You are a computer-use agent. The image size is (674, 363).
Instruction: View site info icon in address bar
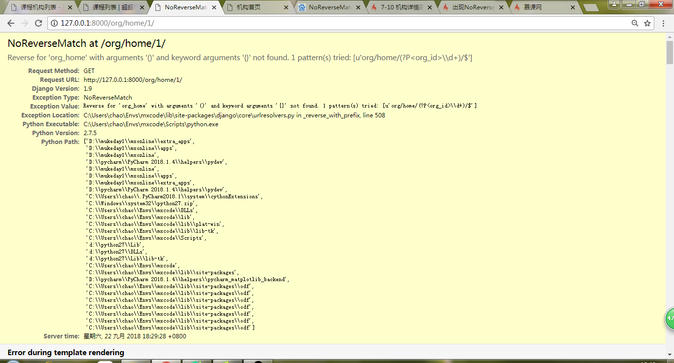55,23
